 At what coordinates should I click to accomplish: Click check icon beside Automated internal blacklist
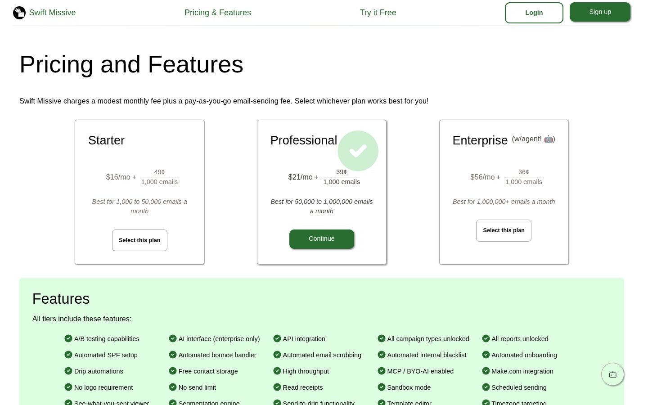[x=382, y=355]
